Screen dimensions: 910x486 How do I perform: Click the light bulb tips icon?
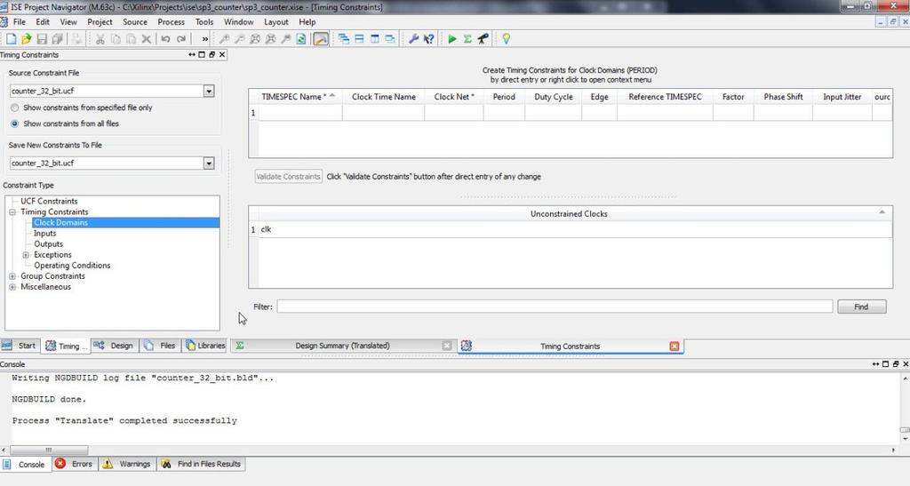[506, 39]
